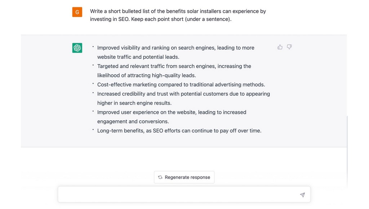This screenshot has width=369, height=209.
Task: Click the user prompt about solar installers
Action: click(178, 15)
